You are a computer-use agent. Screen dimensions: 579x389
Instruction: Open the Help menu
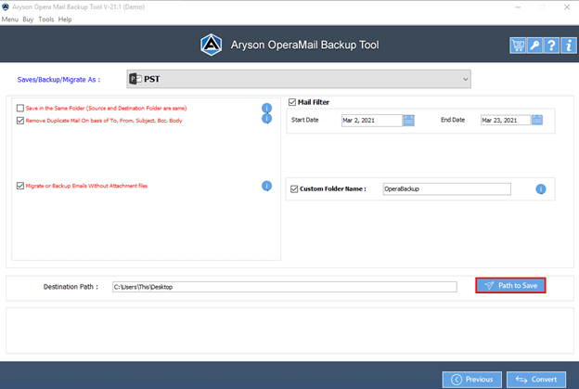point(65,19)
